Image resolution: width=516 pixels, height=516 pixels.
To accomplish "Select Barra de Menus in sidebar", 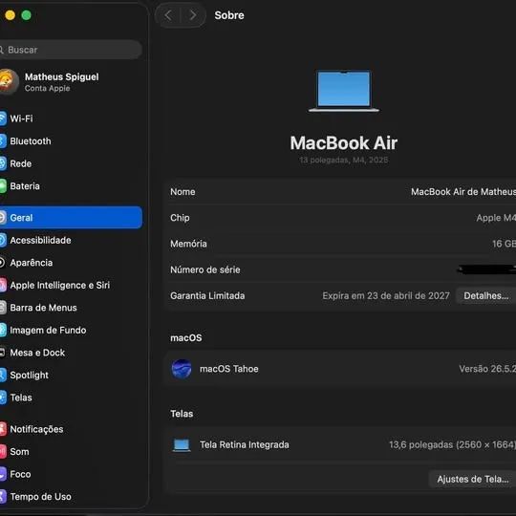I will 71,308.
